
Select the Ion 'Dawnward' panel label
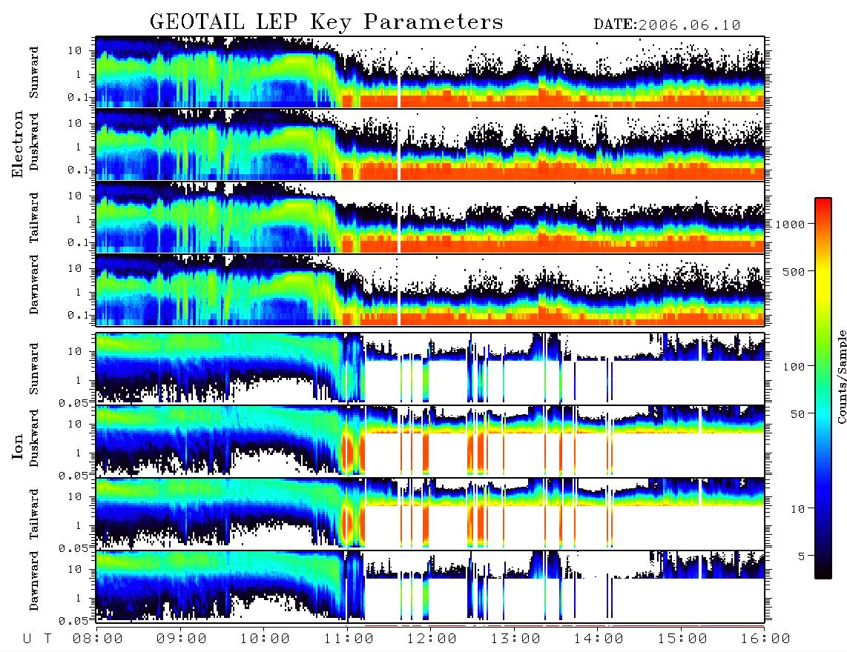34,581
